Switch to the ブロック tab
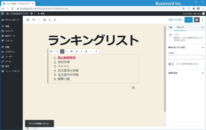Image resolution: width=206 pixels, height=130 pixels. [x=180, y=27]
